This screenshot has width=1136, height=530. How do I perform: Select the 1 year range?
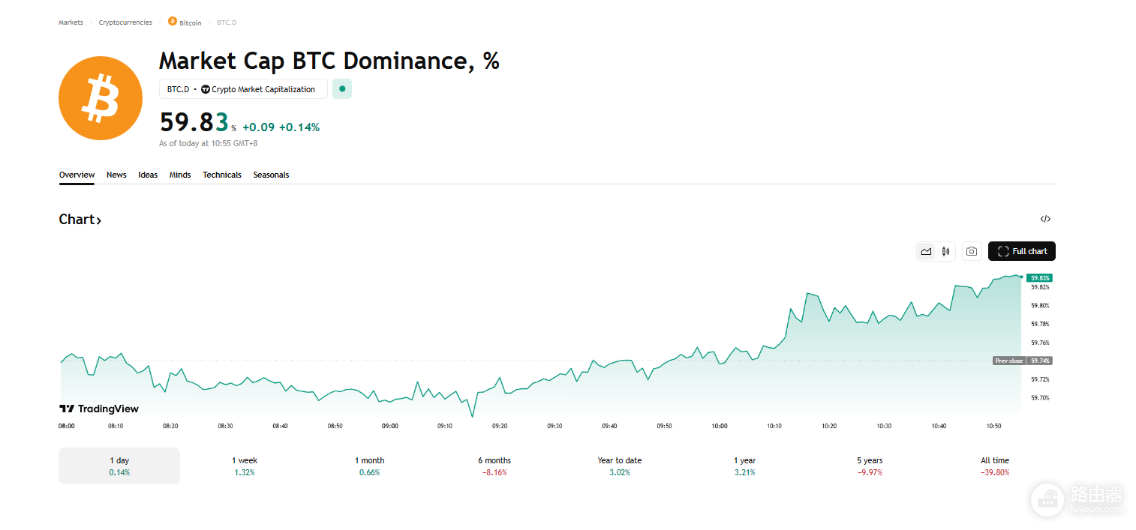click(x=745, y=466)
